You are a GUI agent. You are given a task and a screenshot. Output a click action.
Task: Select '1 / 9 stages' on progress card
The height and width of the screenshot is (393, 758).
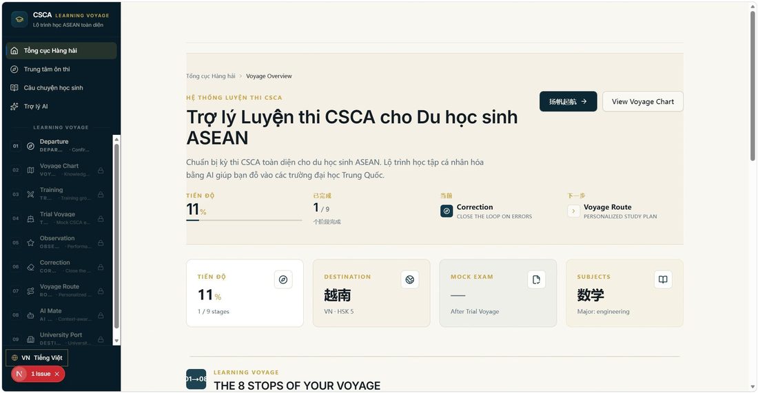click(213, 311)
